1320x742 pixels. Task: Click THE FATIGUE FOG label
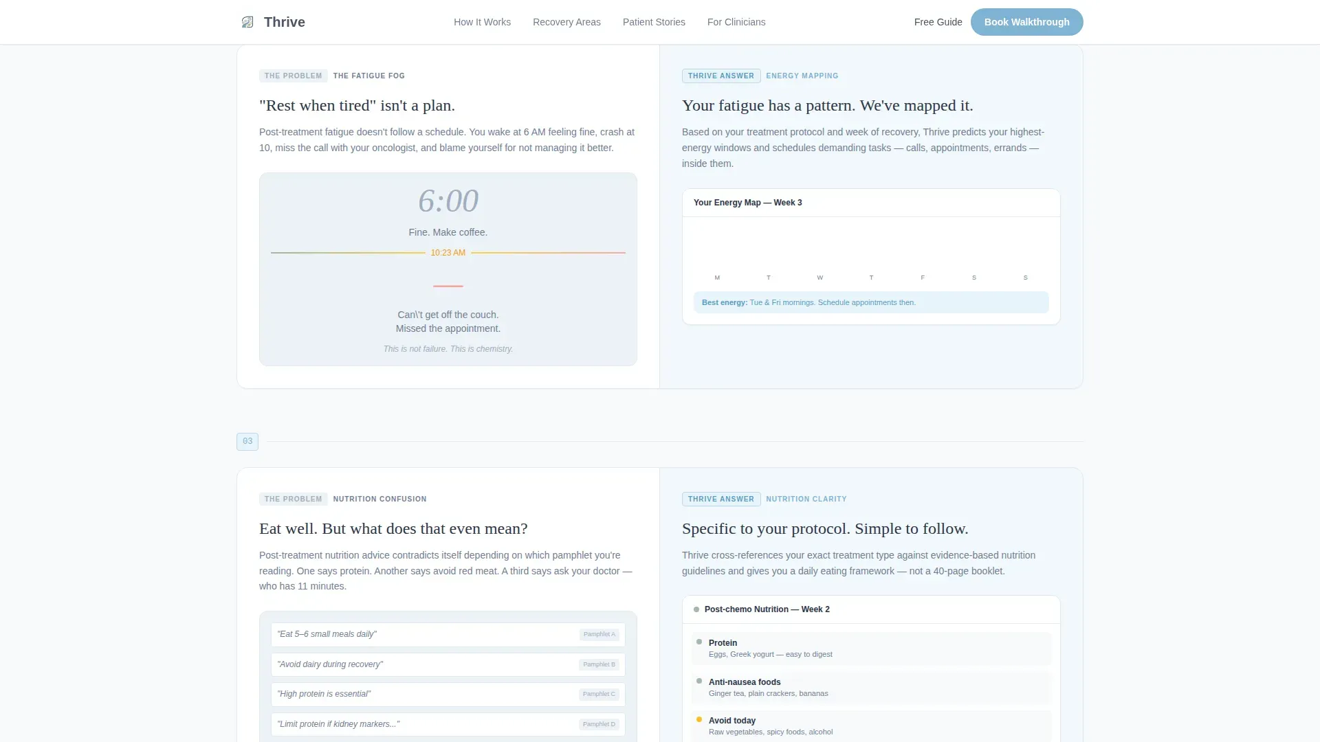[x=369, y=76]
